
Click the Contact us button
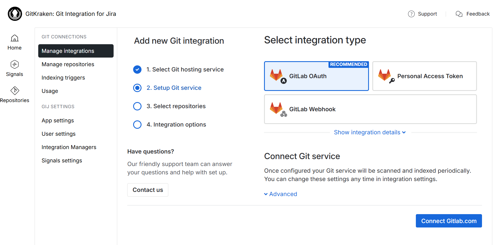click(148, 190)
